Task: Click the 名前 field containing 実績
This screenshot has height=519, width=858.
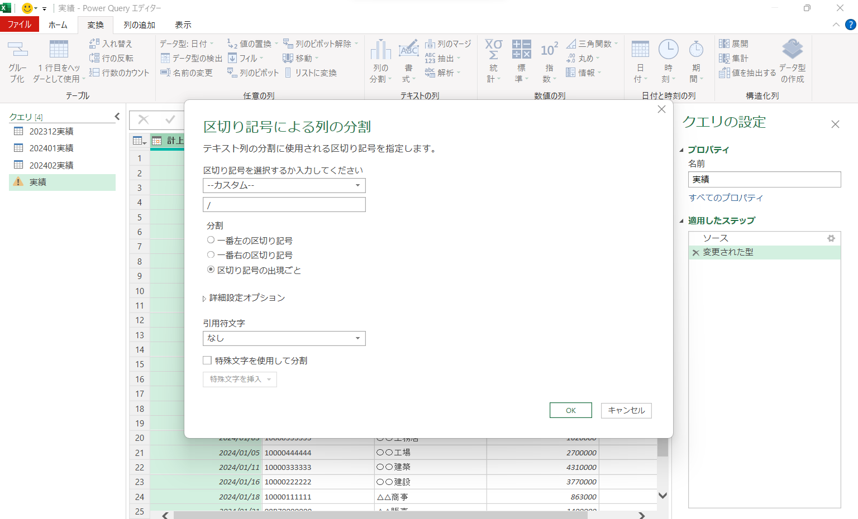Action: click(764, 179)
